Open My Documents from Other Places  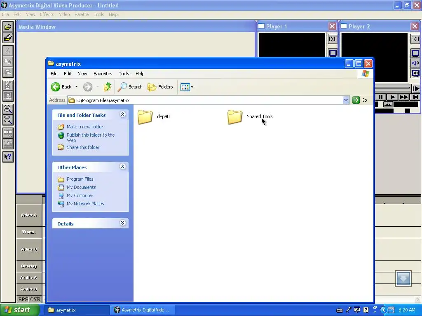pos(81,187)
